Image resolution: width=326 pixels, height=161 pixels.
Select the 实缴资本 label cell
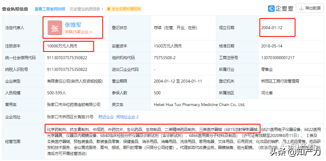130,46
